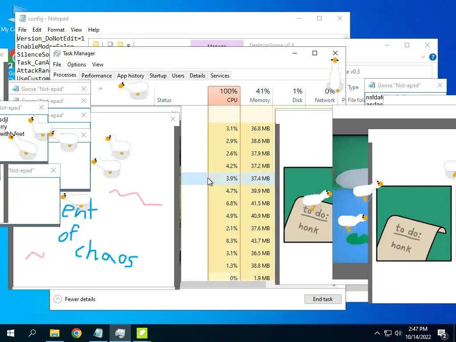
Task: Switch to App history tab
Action: tap(130, 76)
